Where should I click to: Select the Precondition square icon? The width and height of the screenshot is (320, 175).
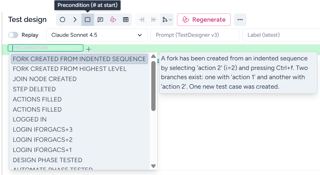87,20
